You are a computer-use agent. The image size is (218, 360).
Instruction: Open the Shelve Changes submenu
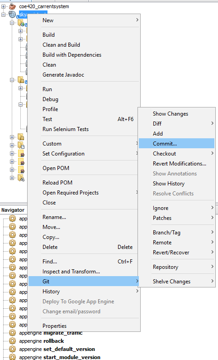pyautogui.click(x=212, y=281)
